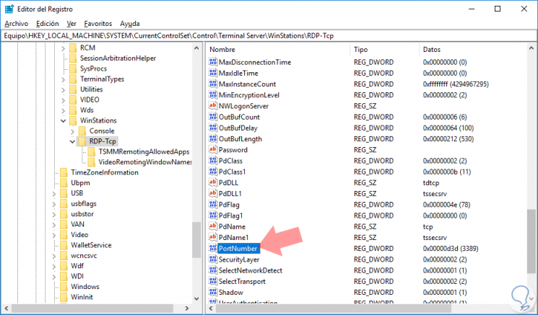This screenshot has width=538, height=315.
Task: Expand the Utilities key
Action: [63, 89]
